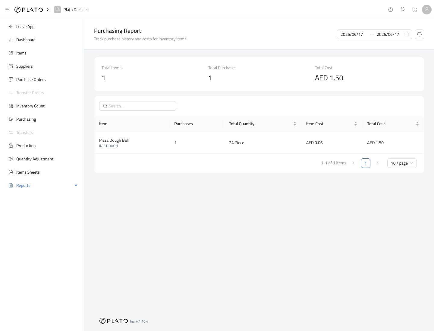
Task: Click the Items box icon
Action: tap(11, 53)
